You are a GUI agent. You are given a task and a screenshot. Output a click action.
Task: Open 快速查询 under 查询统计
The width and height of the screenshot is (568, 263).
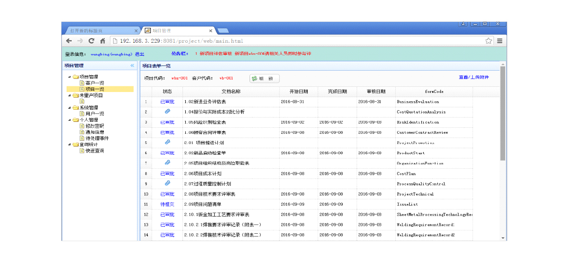(x=95, y=151)
